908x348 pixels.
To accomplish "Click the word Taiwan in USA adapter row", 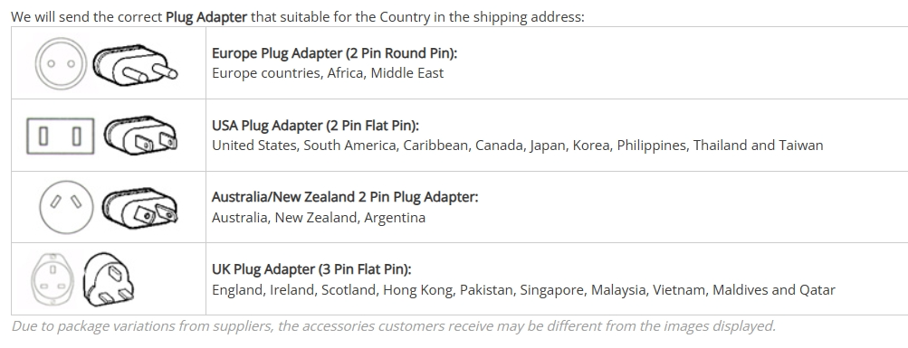I will [x=801, y=146].
